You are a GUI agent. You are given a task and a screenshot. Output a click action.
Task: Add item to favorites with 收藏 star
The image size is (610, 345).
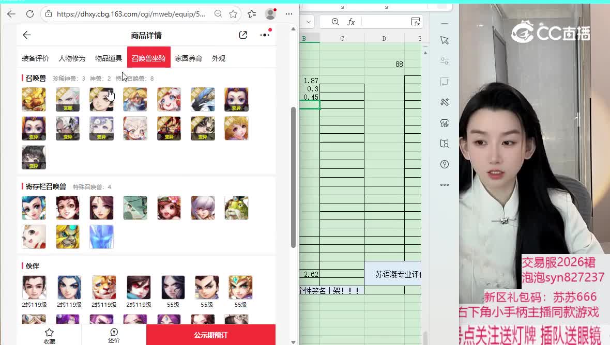[x=49, y=335]
